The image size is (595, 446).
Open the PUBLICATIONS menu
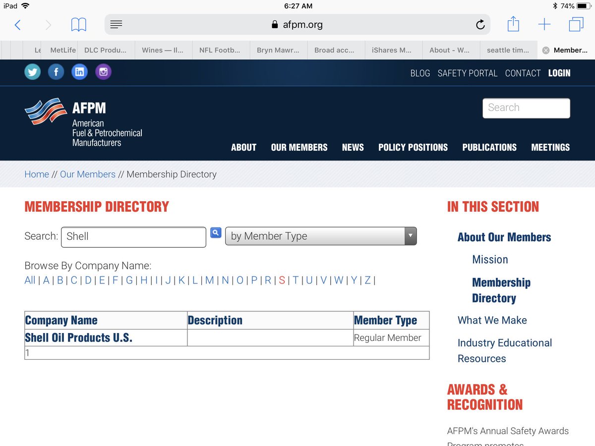489,147
